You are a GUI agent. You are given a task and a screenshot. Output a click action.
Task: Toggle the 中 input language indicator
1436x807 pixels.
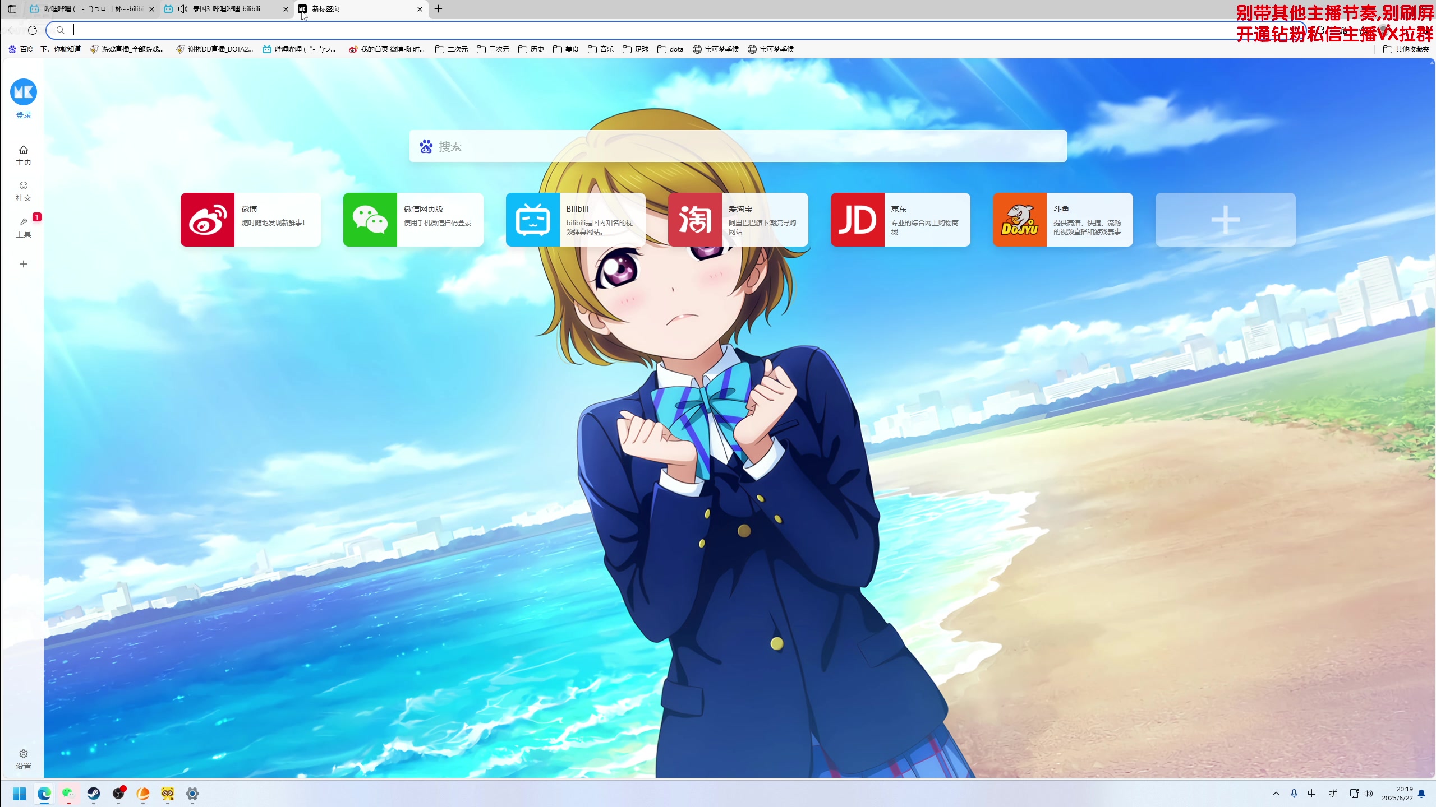[x=1312, y=794]
